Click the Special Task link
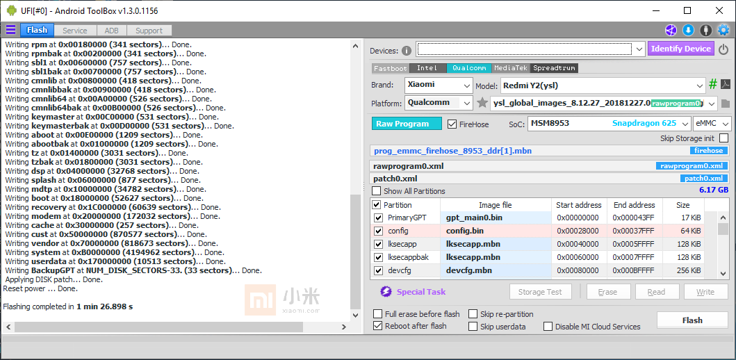Viewport: 736px width, 360px height. [421, 291]
